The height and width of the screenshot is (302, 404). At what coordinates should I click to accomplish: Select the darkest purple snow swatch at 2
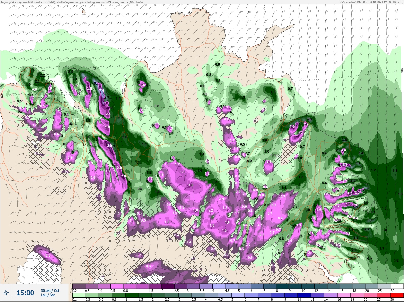[x=168, y=286]
